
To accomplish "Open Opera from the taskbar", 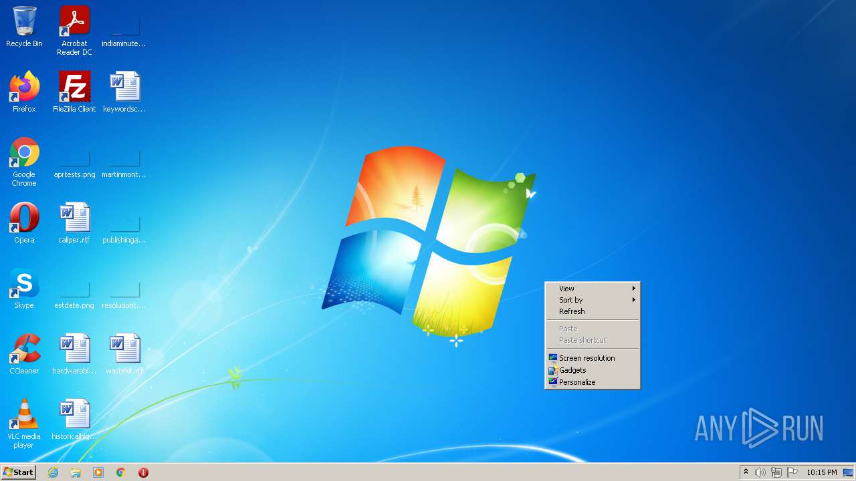I will coord(143,472).
